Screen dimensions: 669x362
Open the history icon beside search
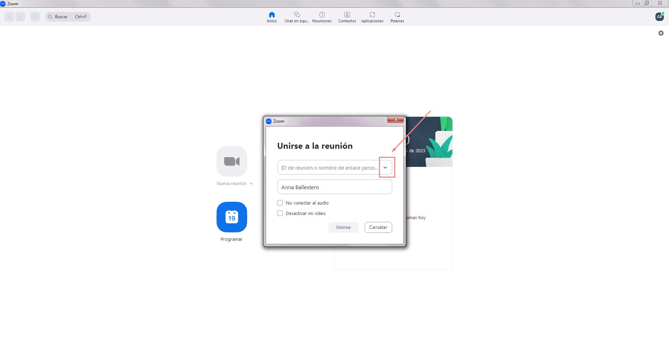(35, 17)
